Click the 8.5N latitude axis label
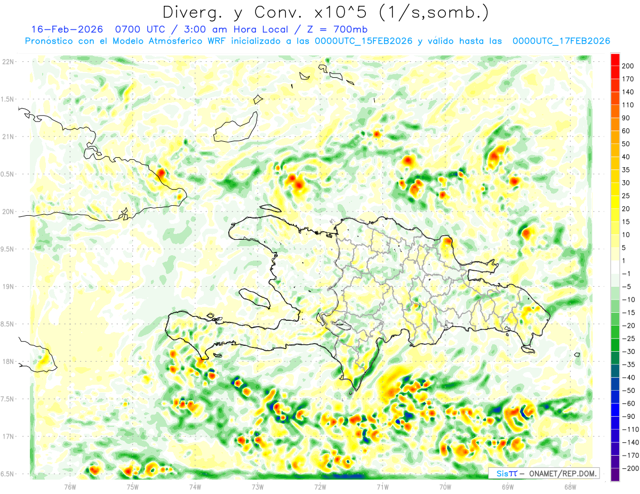Image resolution: width=640 pixels, height=494 pixels. [x=7, y=324]
